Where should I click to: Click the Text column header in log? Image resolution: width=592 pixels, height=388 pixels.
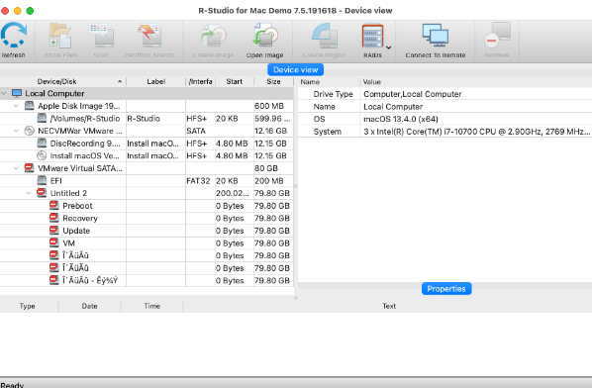pos(389,306)
